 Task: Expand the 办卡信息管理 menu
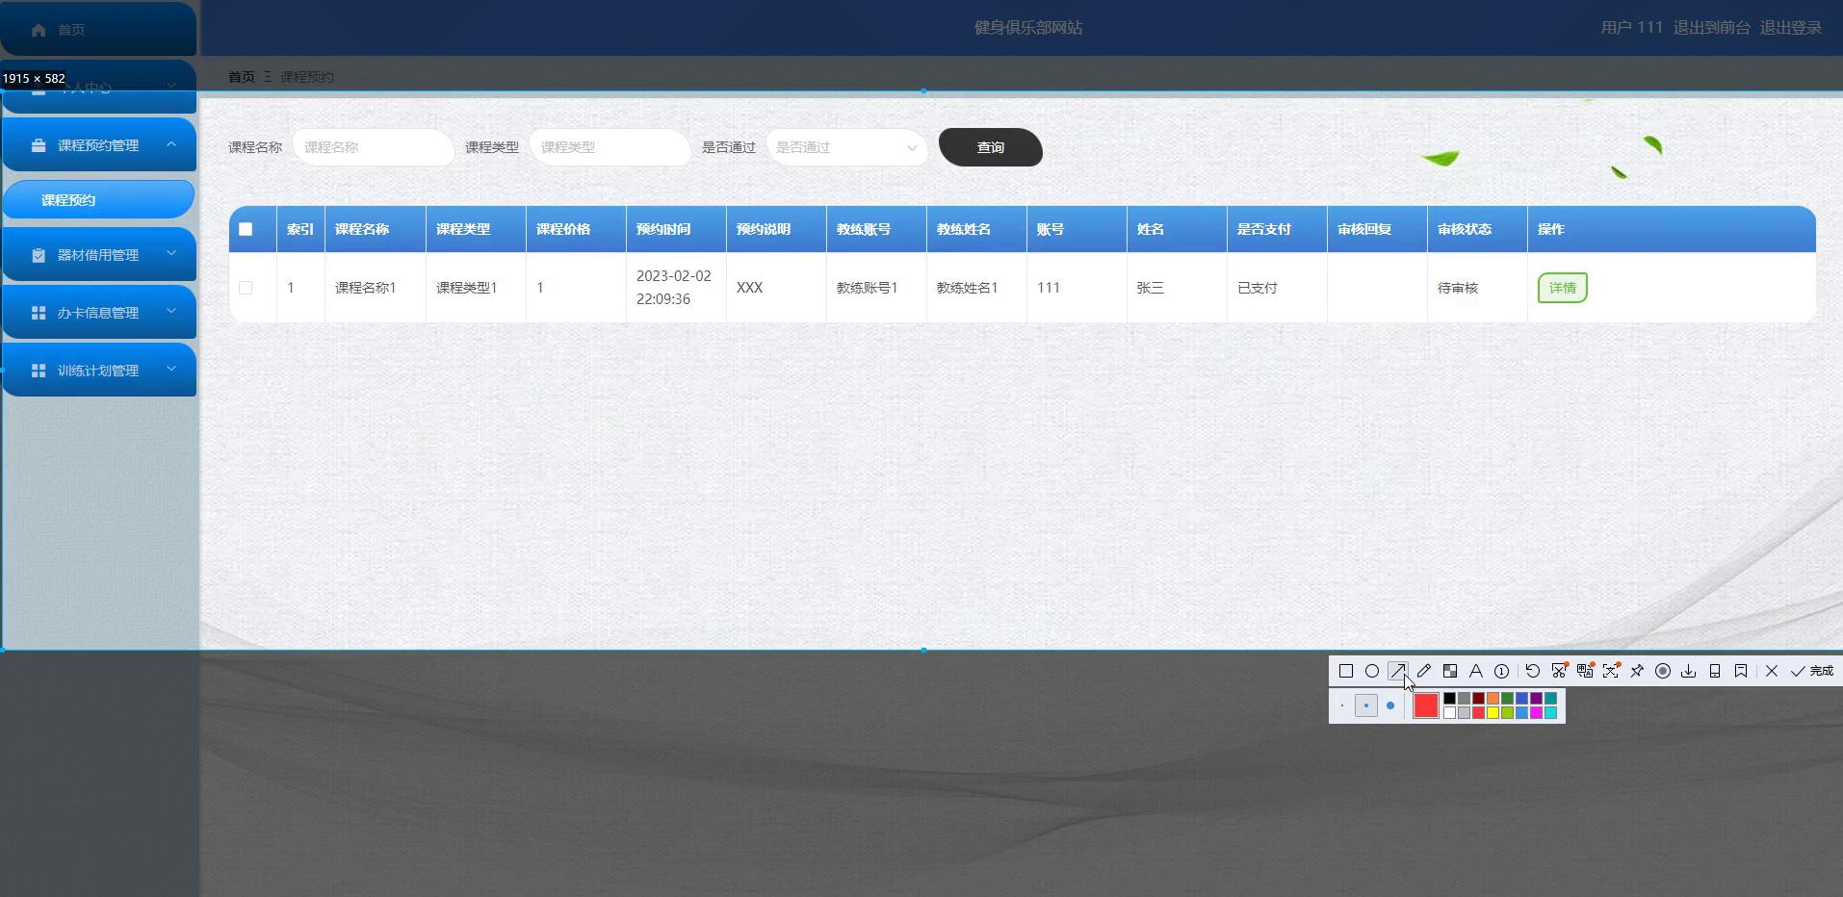pyautogui.click(x=98, y=313)
